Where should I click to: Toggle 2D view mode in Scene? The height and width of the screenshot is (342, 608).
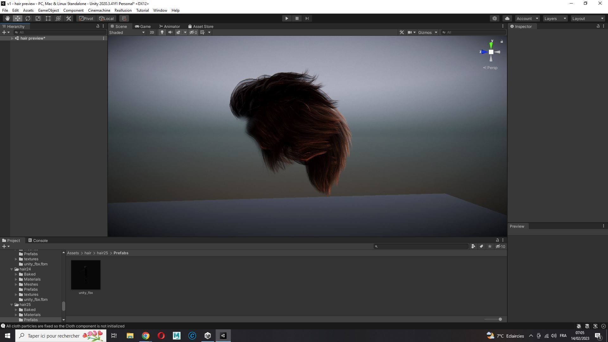coord(152,32)
